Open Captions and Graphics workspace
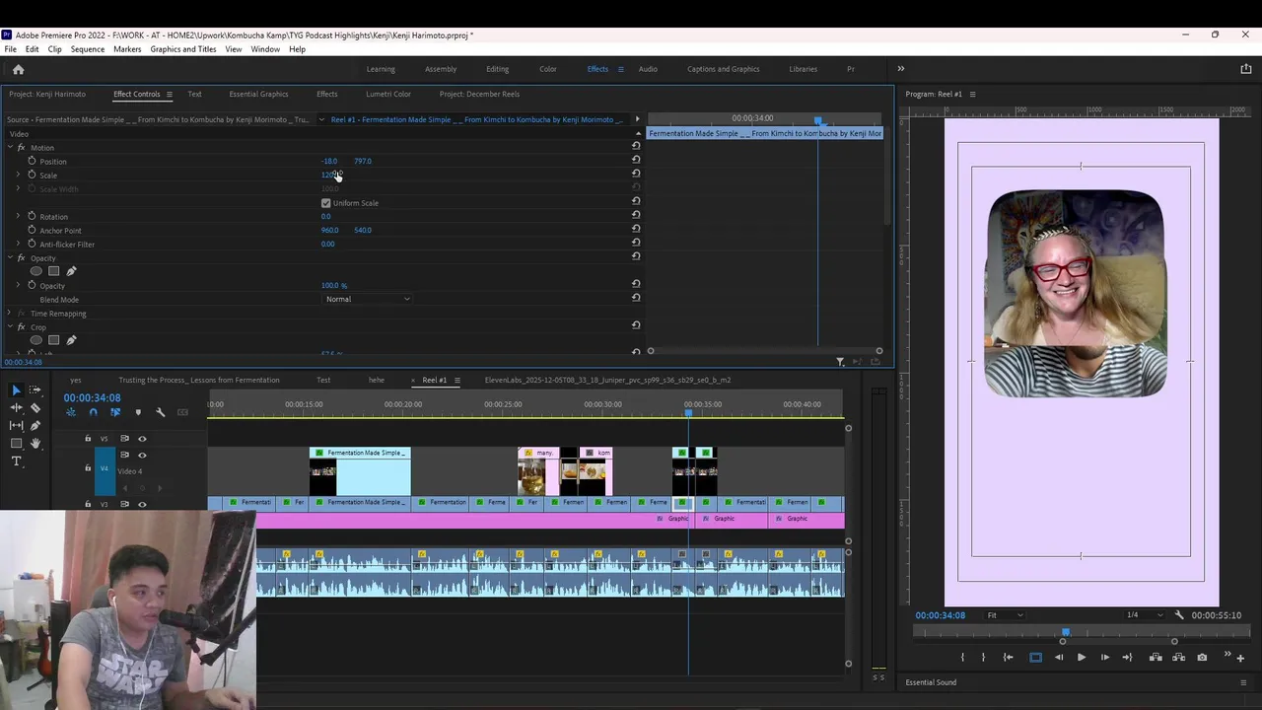Viewport: 1262px width, 710px height. click(x=723, y=69)
